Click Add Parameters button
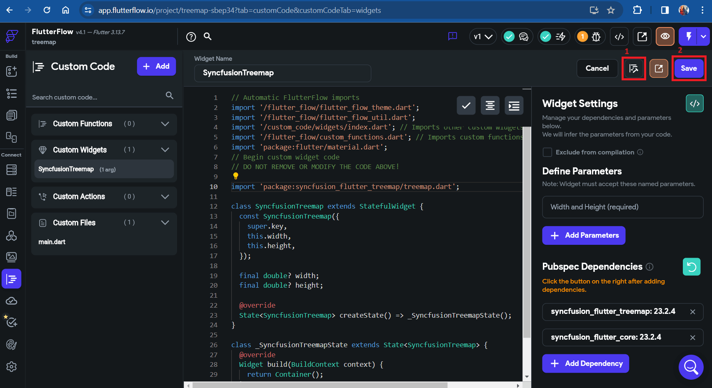The width and height of the screenshot is (712, 388). click(x=584, y=236)
